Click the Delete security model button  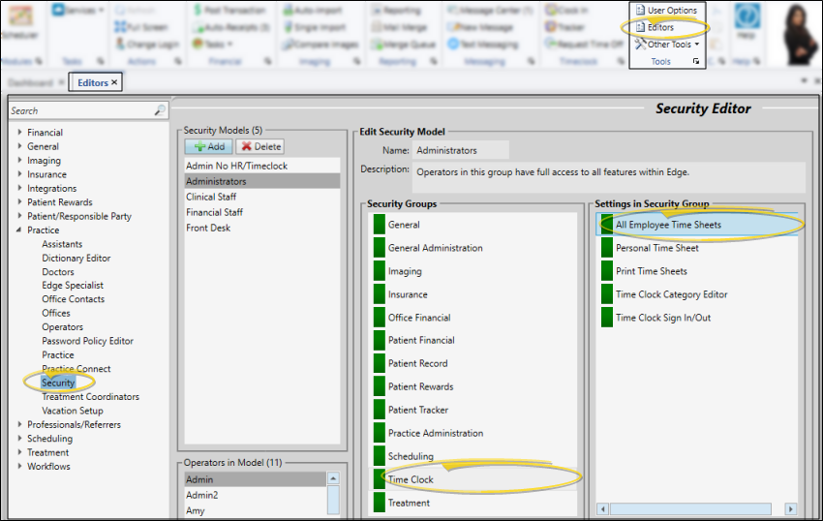click(x=259, y=146)
